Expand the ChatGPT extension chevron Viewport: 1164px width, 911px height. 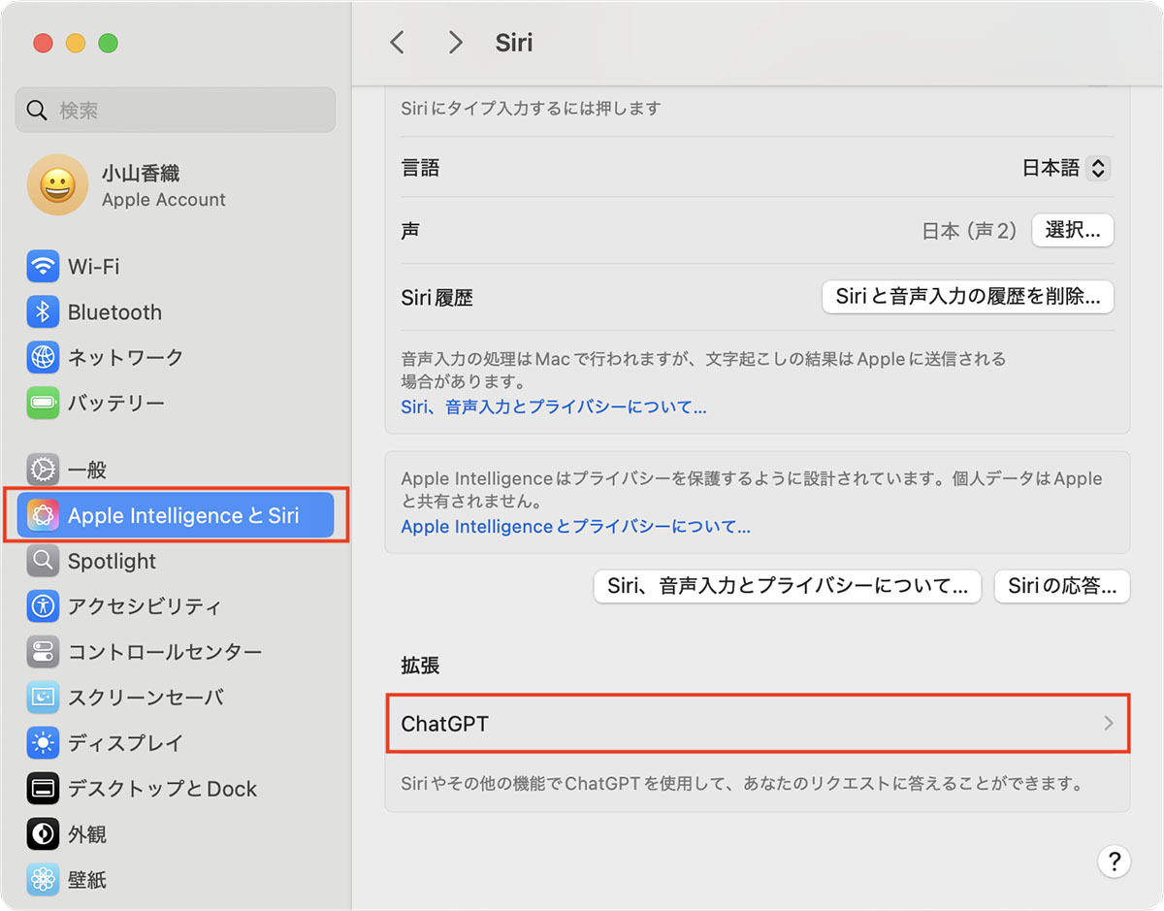point(1109,724)
